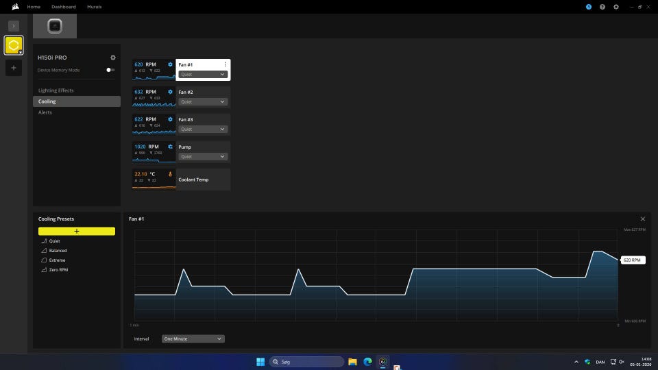The width and height of the screenshot is (658, 370).
Task: Open the Murals tab
Action: [95, 7]
